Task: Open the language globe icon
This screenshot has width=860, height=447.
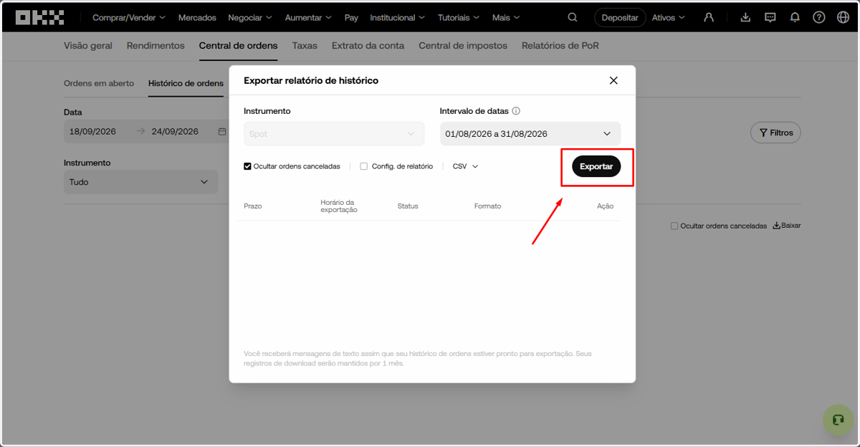Action: tap(843, 17)
